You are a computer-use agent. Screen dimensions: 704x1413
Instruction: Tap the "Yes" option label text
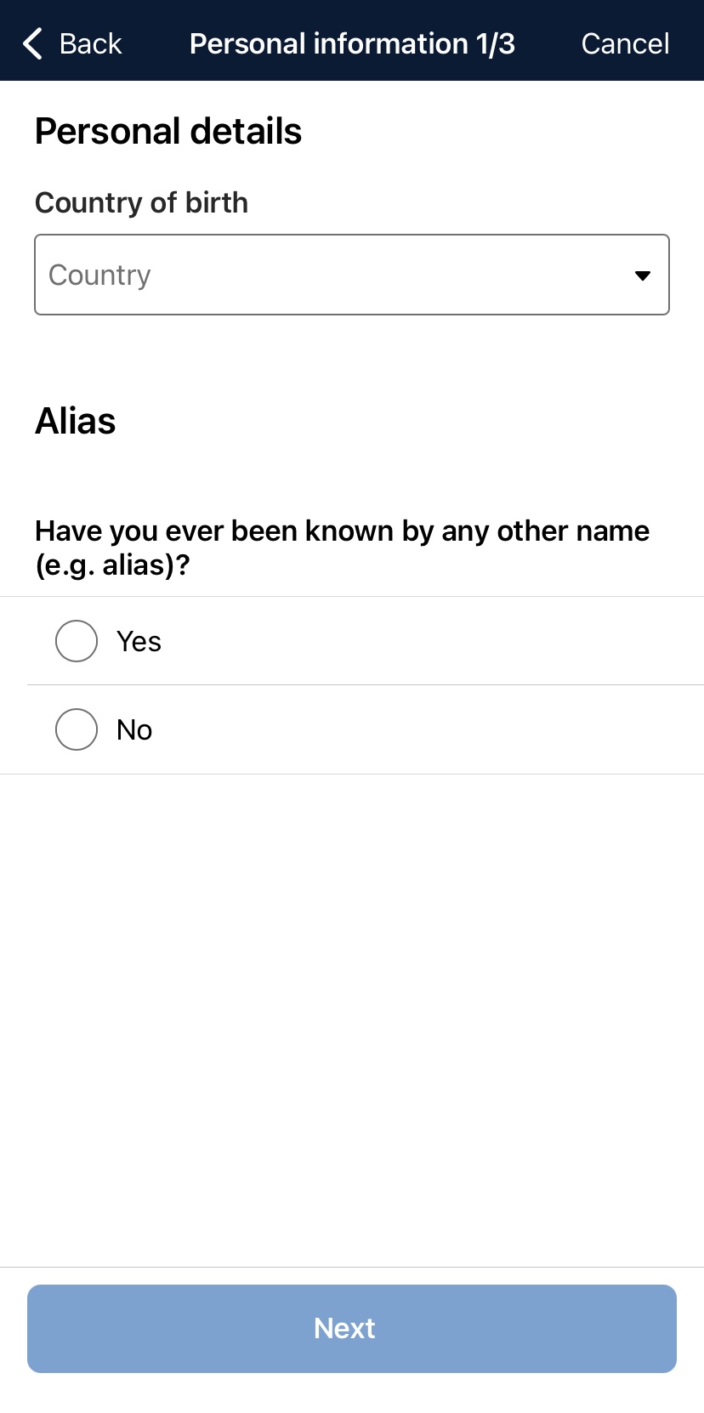coord(139,641)
